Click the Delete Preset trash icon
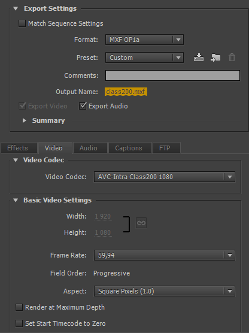This screenshot has height=333, width=249. (232, 57)
